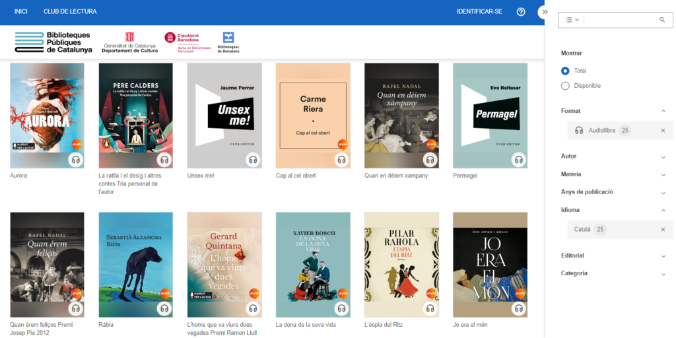Expand the Editorial filter section
This screenshot has width=676, height=338.
tap(663, 256)
